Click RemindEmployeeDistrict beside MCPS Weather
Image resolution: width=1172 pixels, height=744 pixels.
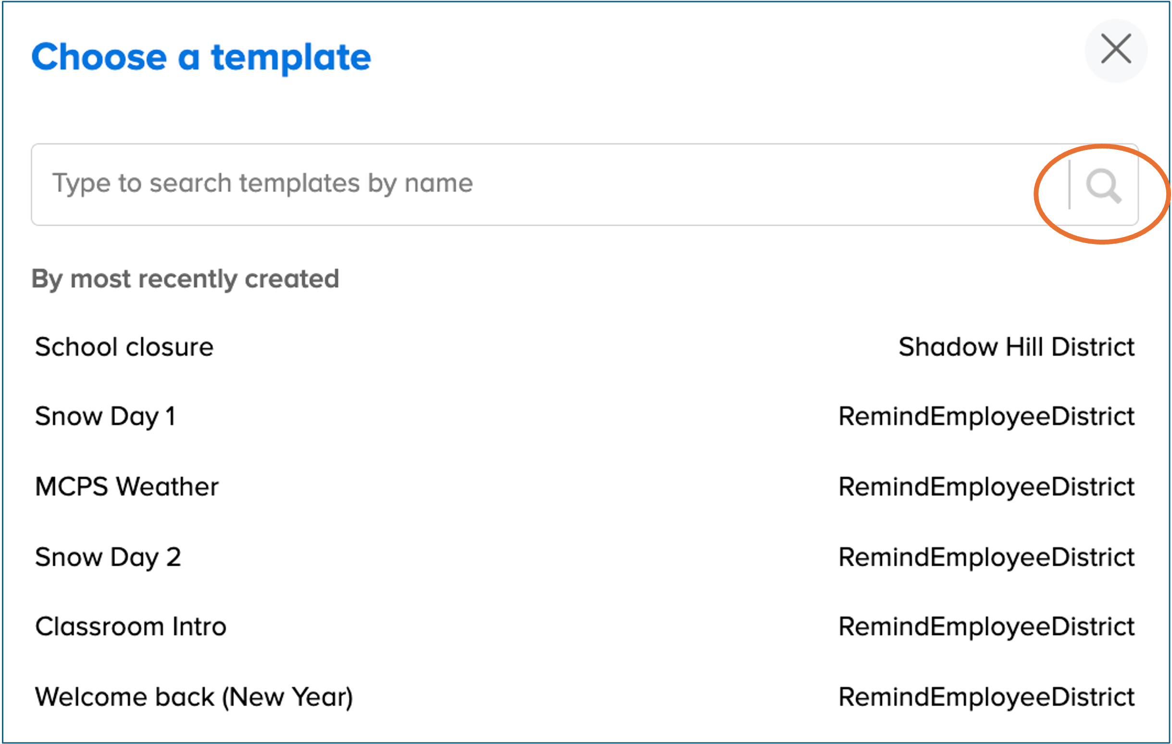point(986,487)
